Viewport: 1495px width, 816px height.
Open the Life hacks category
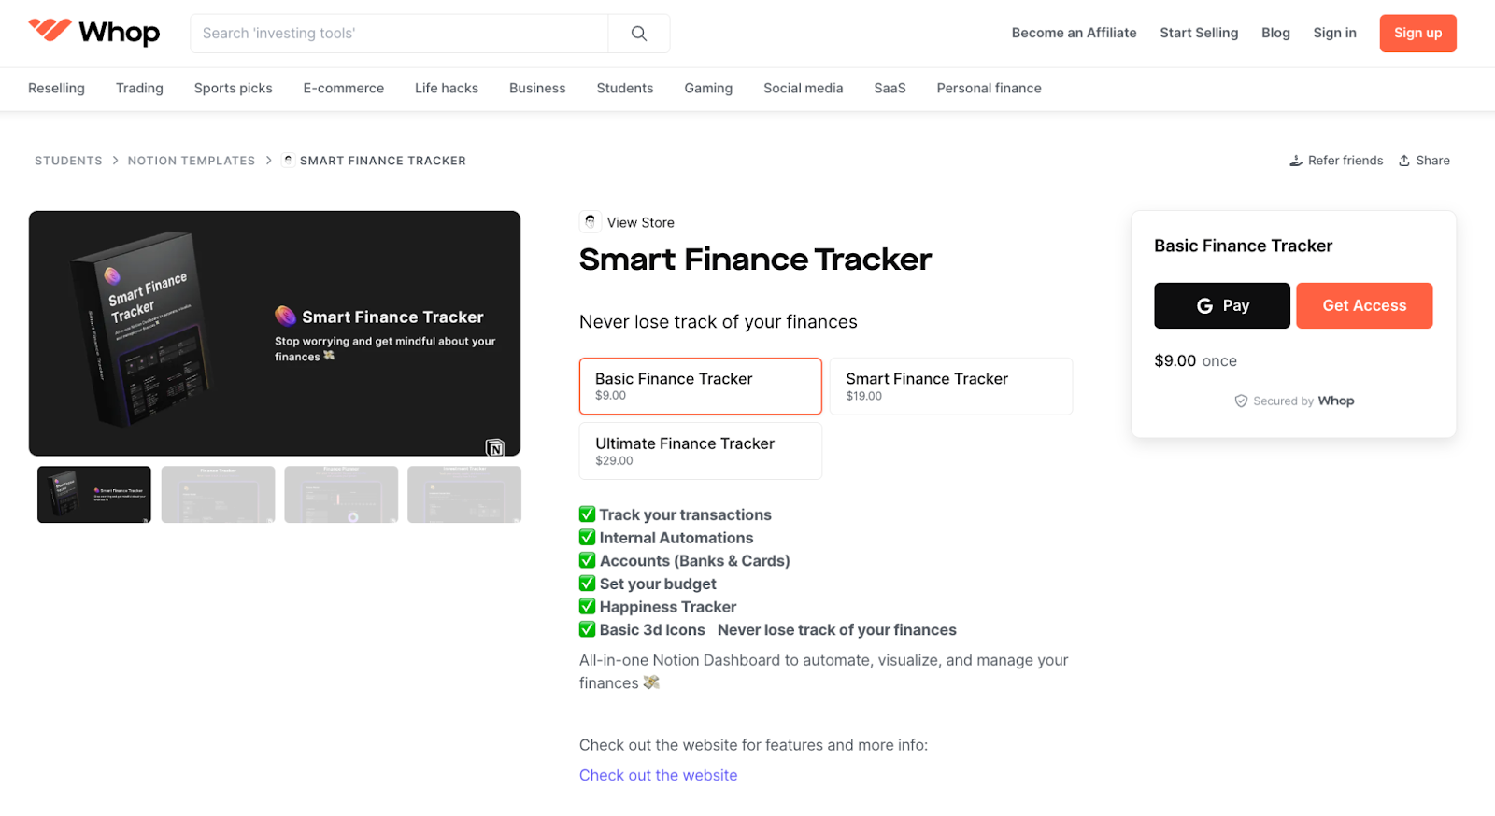click(x=447, y=88)
